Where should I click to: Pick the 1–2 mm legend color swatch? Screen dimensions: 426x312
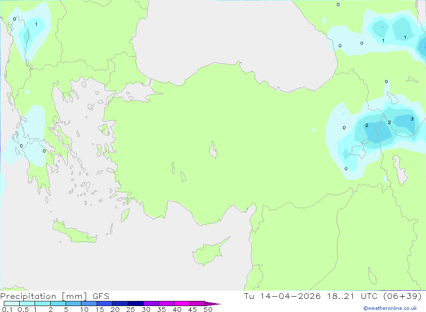(43, 303)
